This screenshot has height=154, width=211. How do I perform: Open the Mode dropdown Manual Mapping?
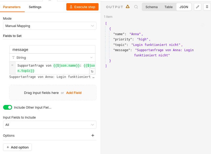coord(50,26)
